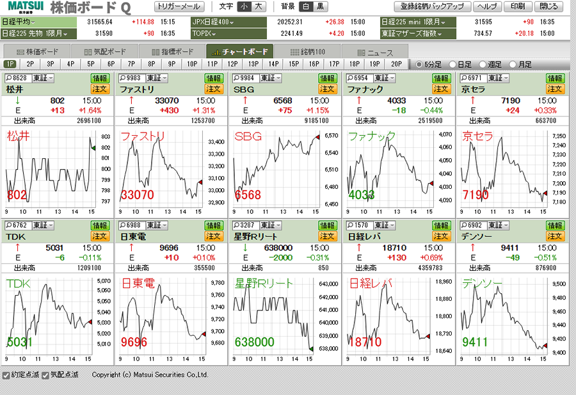
Task: Click 登録銘柄バックアップ button
Action: 433,6
